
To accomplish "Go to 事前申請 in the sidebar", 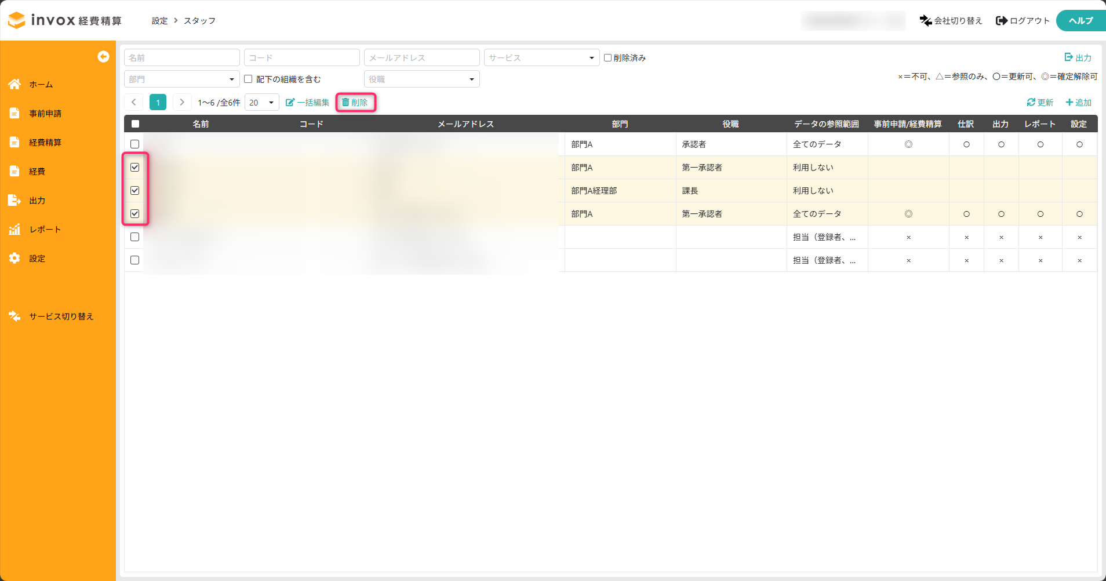I will pyautogui.click(x=45, y=114).
